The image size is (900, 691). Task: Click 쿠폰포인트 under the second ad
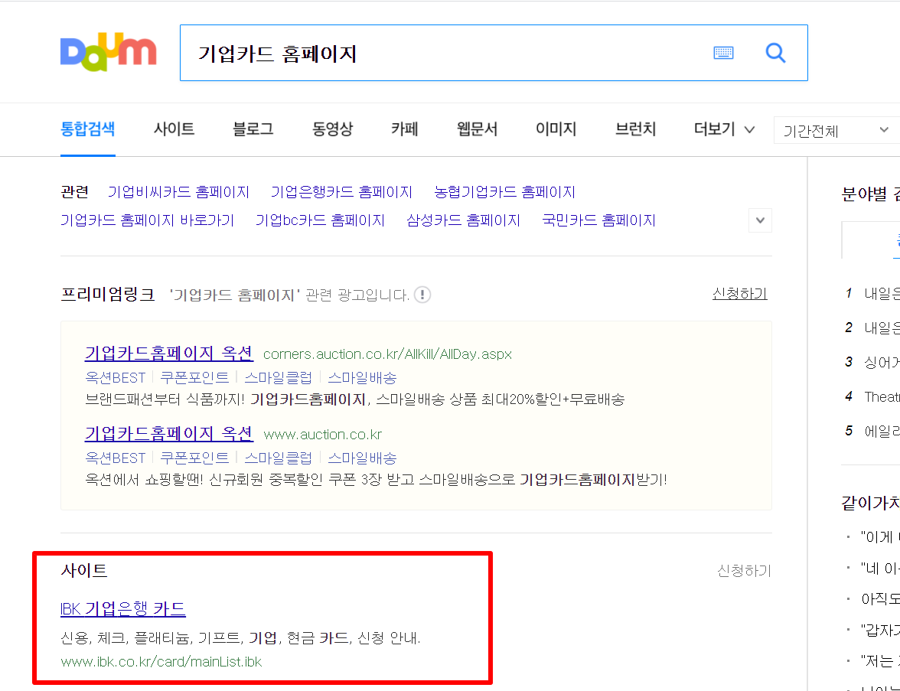194,458
